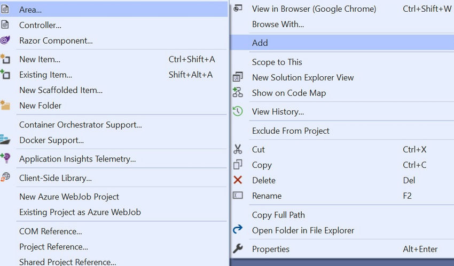Viewport: 454px width, 266px height.
Task: Select New Scaffolded Item...
Action: tap(114, 90)
